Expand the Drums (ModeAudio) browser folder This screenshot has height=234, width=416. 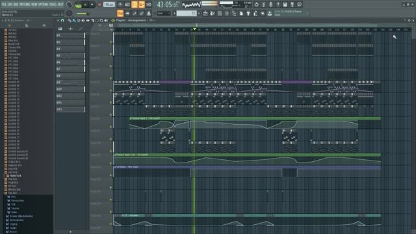coord(21,216)
